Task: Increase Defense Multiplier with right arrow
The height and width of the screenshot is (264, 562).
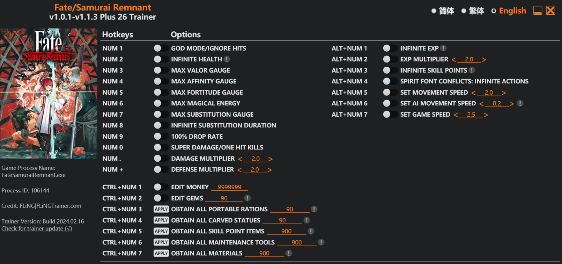Action: 269,170
